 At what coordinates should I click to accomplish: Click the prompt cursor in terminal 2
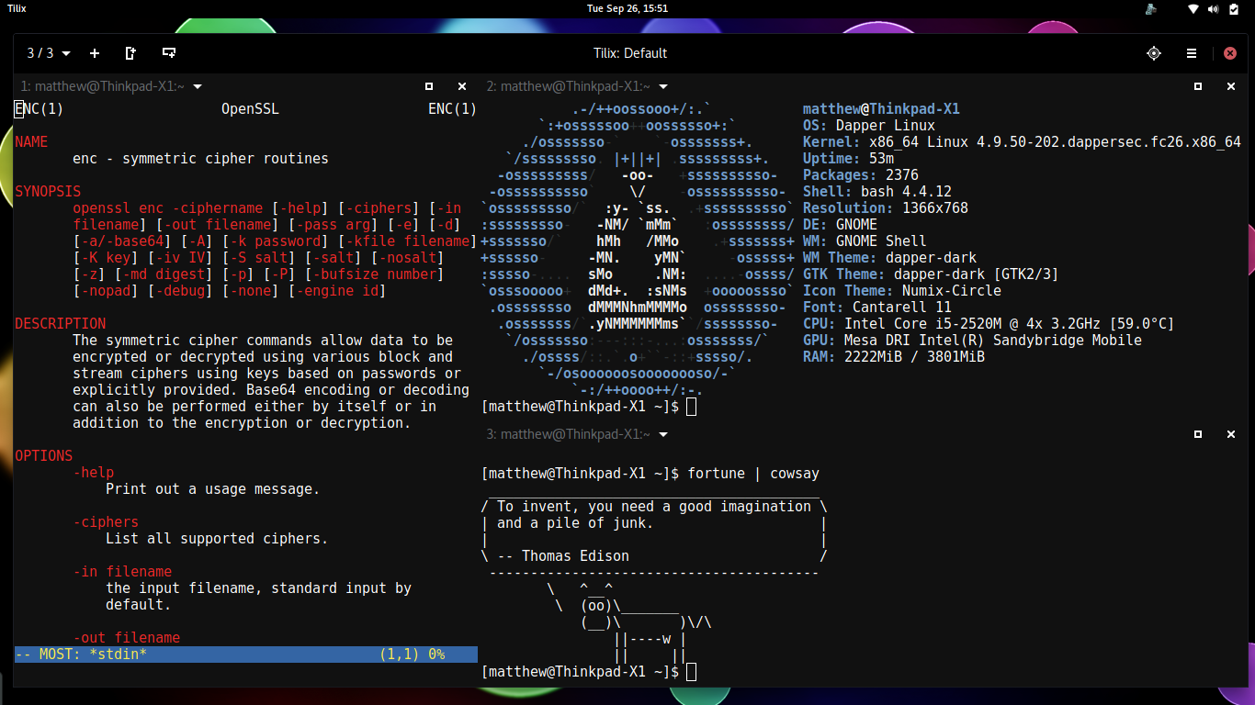(x=692, y=407)
